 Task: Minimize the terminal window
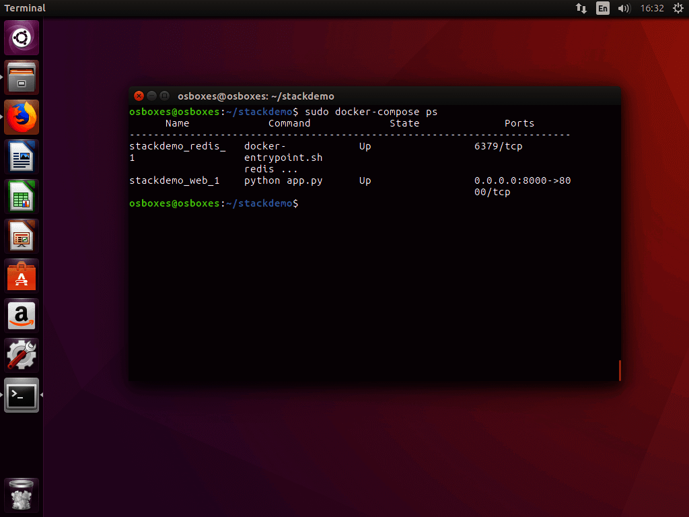click(x=151, y=96)
